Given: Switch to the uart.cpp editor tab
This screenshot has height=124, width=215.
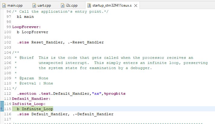Looking at the screenshot, I should coord(42,5).
